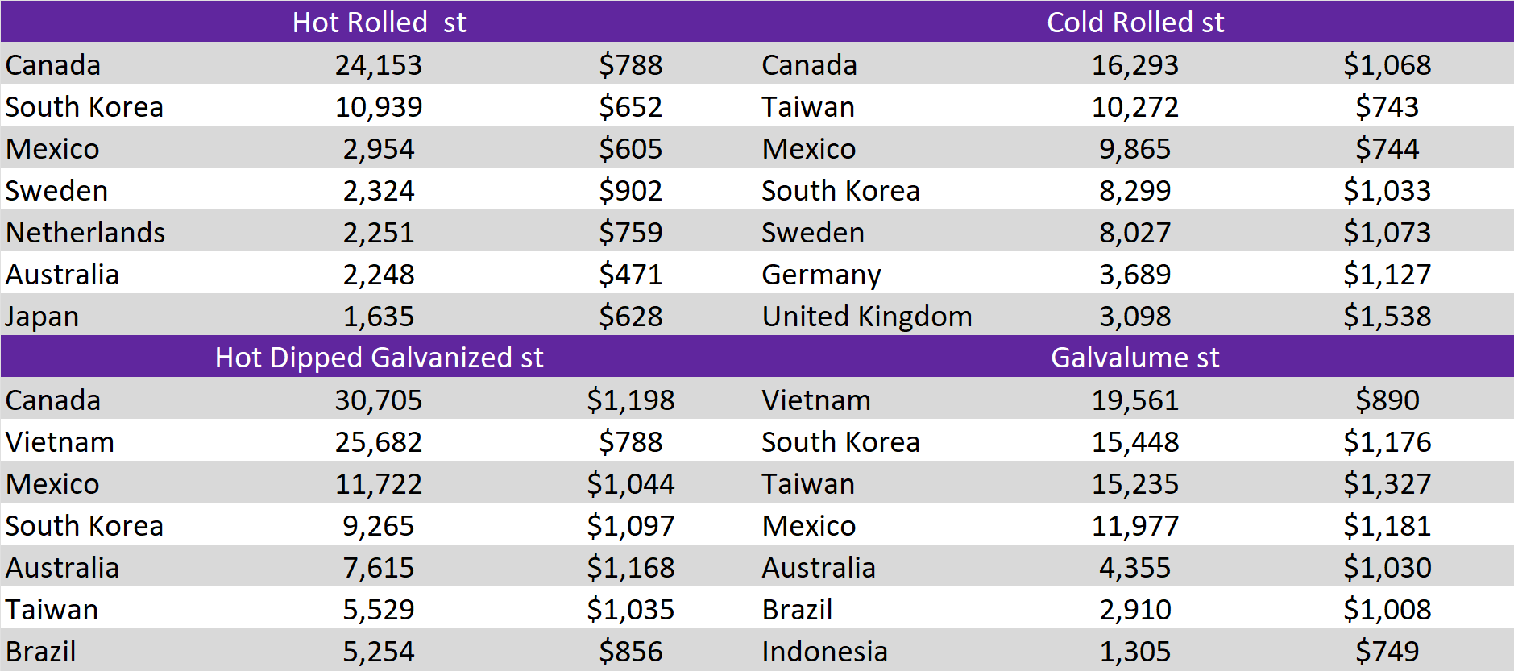
Task: Click Canada's 24,153 hot rolled tonnage
Action: point(379,65)
